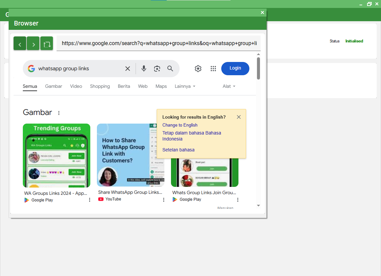Viewport: 381px width, 276px height.
Task: Open options menu beside Gambar heading
Action: point(59,113)
